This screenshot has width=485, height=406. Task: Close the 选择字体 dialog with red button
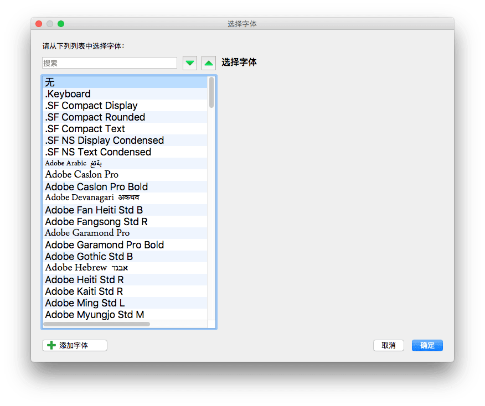[39, 24]
